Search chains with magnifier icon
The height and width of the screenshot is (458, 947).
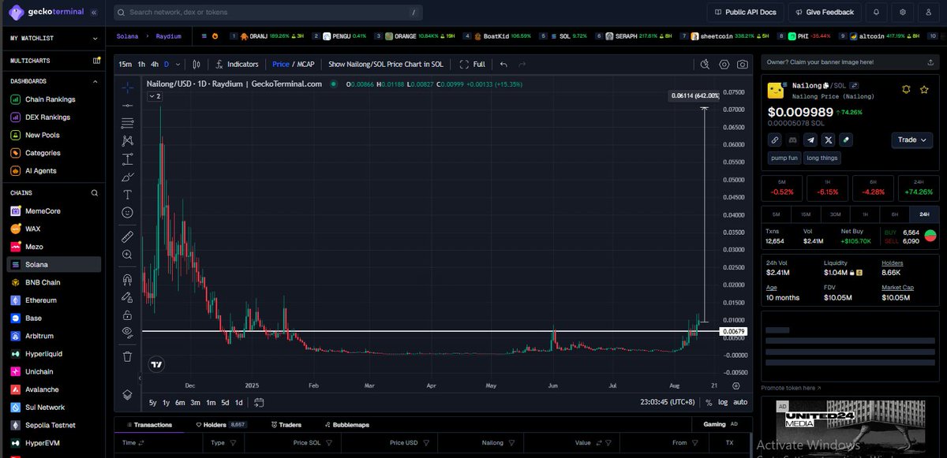coord(94,192)
